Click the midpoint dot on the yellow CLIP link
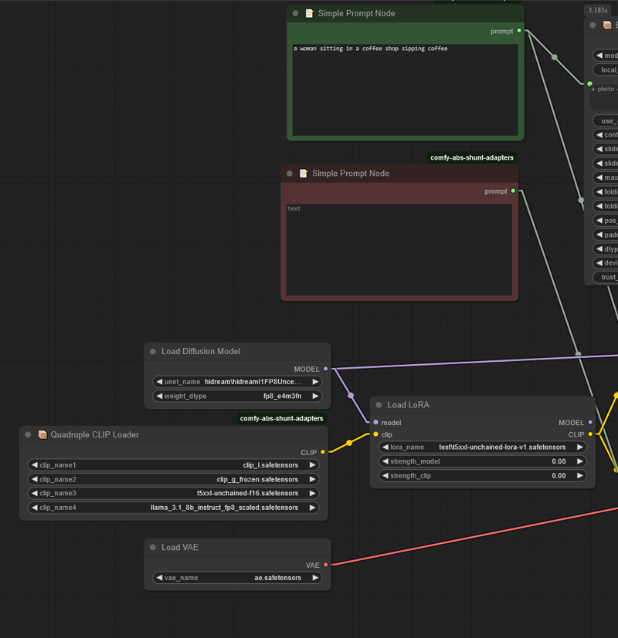The height and width of the screenshot is (638, 618). [x=349, y=443]
